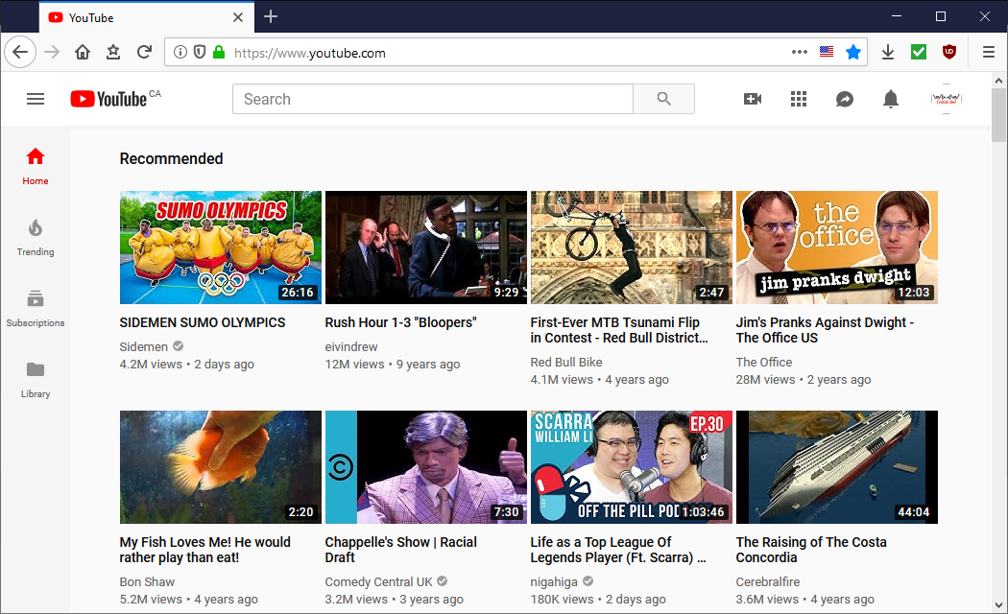Open Subscriptions in the sidebar
The height and width of the screenshot is (614, 1008).
36,308
